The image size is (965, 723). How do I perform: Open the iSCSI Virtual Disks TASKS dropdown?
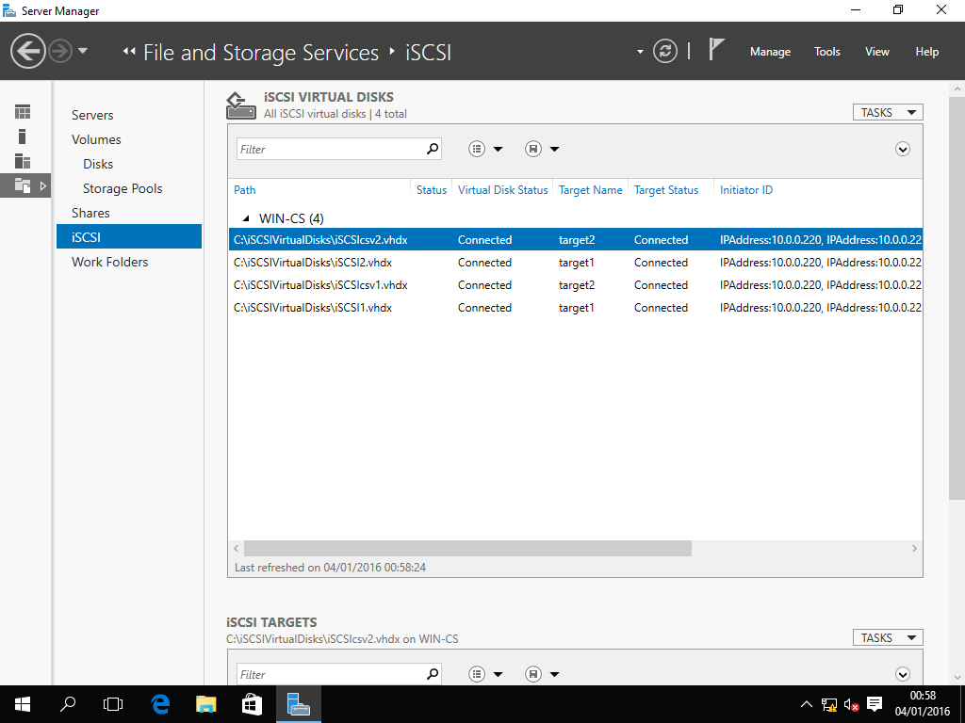click(x=887, y=112)
